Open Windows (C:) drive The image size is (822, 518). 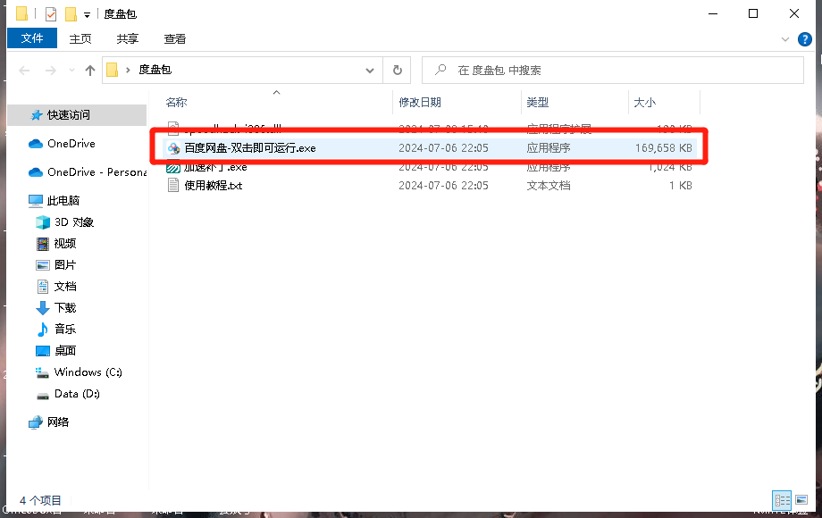(x=88, y=372)
